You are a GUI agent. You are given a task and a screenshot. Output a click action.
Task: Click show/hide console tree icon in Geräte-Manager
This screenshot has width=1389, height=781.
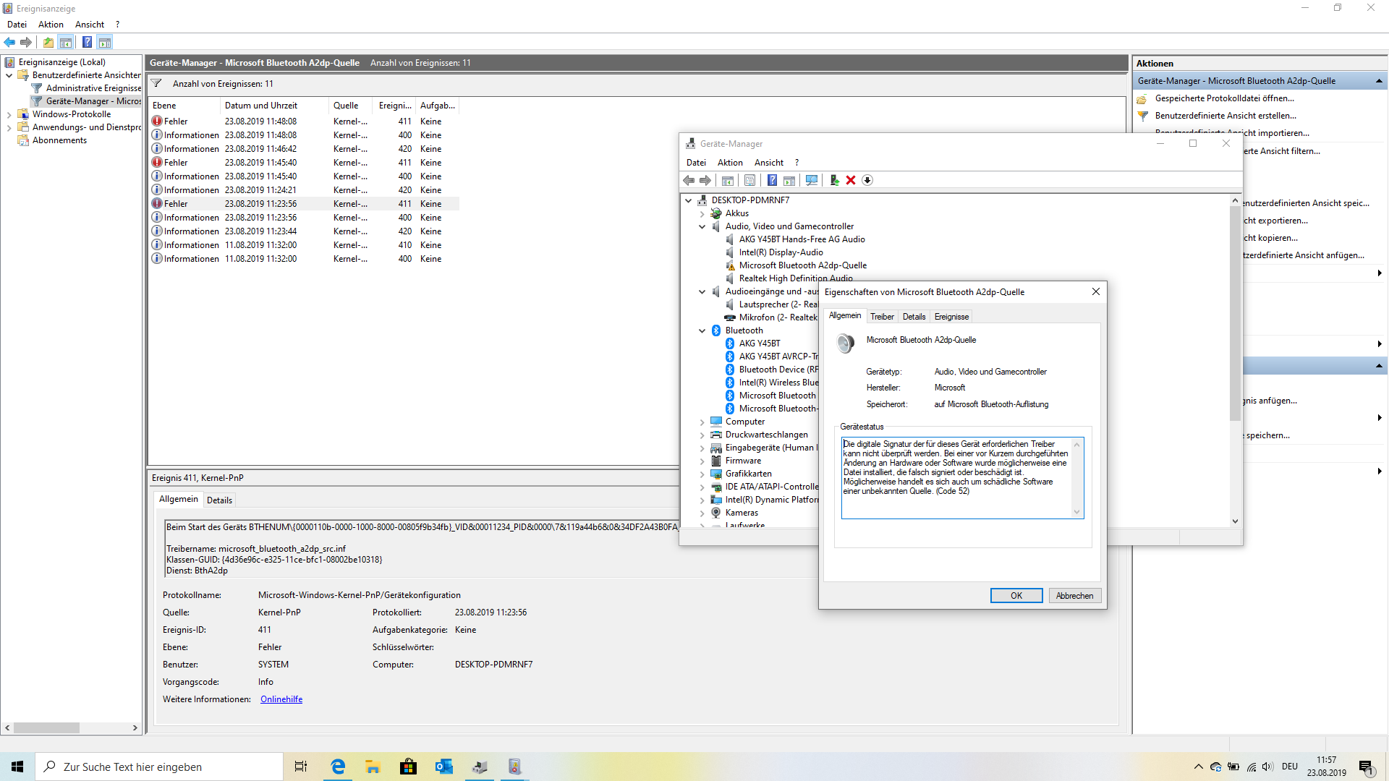(728, 180)
